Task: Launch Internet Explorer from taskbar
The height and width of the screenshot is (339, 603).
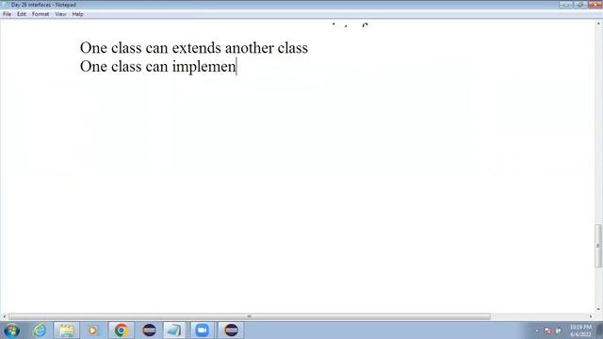Action: pos(40,331)
